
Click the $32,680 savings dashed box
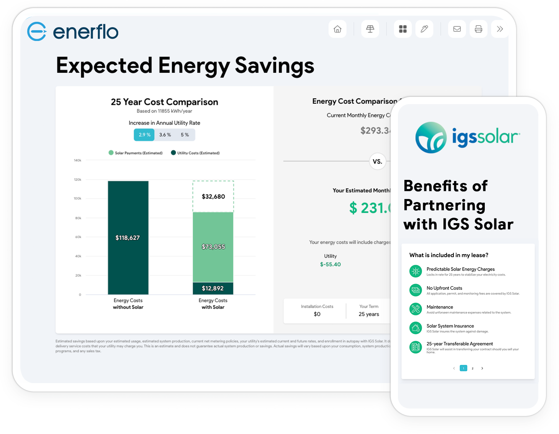coord(213,196)
